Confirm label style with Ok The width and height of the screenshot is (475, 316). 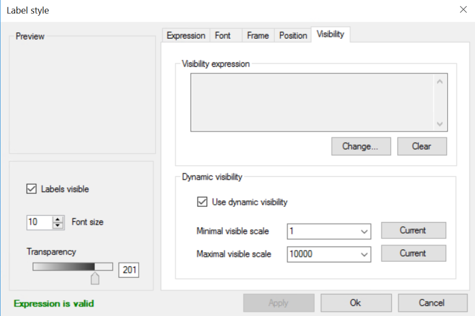click(x=355, y=303)
